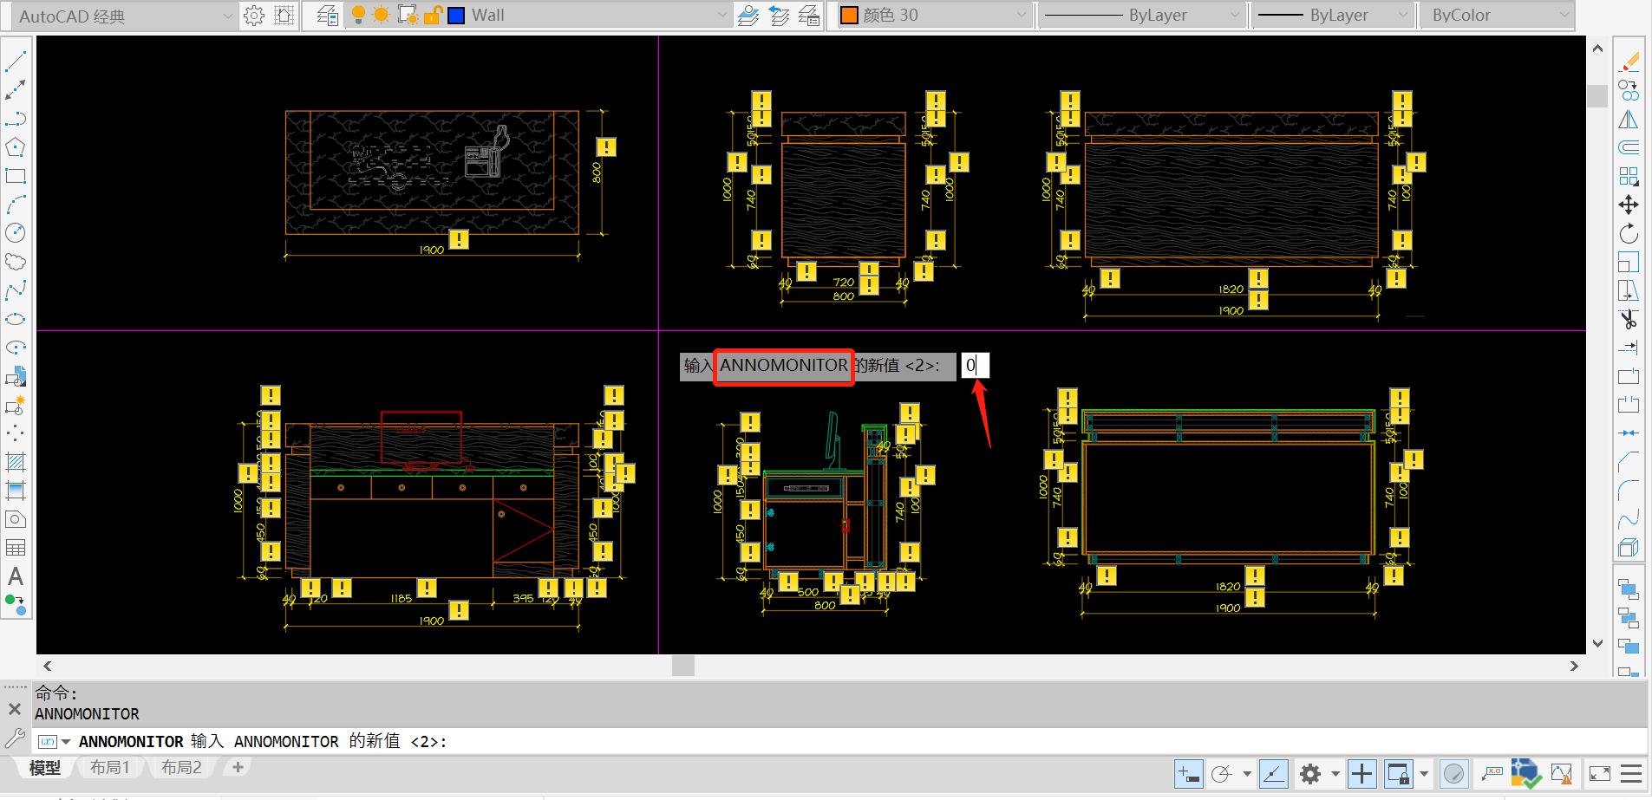Select the Revision Cloud tool
The width and height of the screenshot is (1652, 800).
[16, 262]
